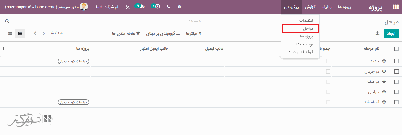Tick the select-all checkbox in header
402x135 pixels.
click(397, 49)
